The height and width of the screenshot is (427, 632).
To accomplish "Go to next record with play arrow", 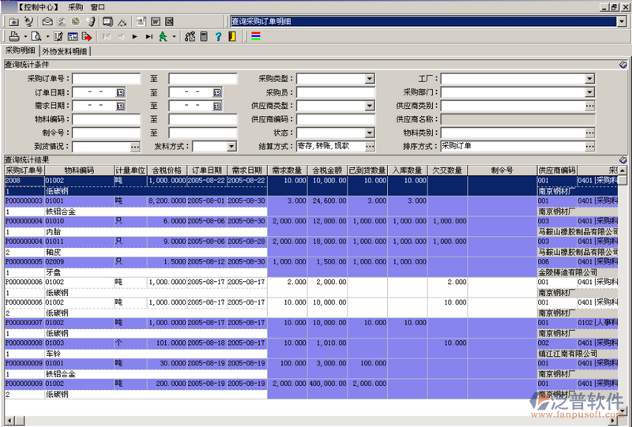I will (134, 36).
